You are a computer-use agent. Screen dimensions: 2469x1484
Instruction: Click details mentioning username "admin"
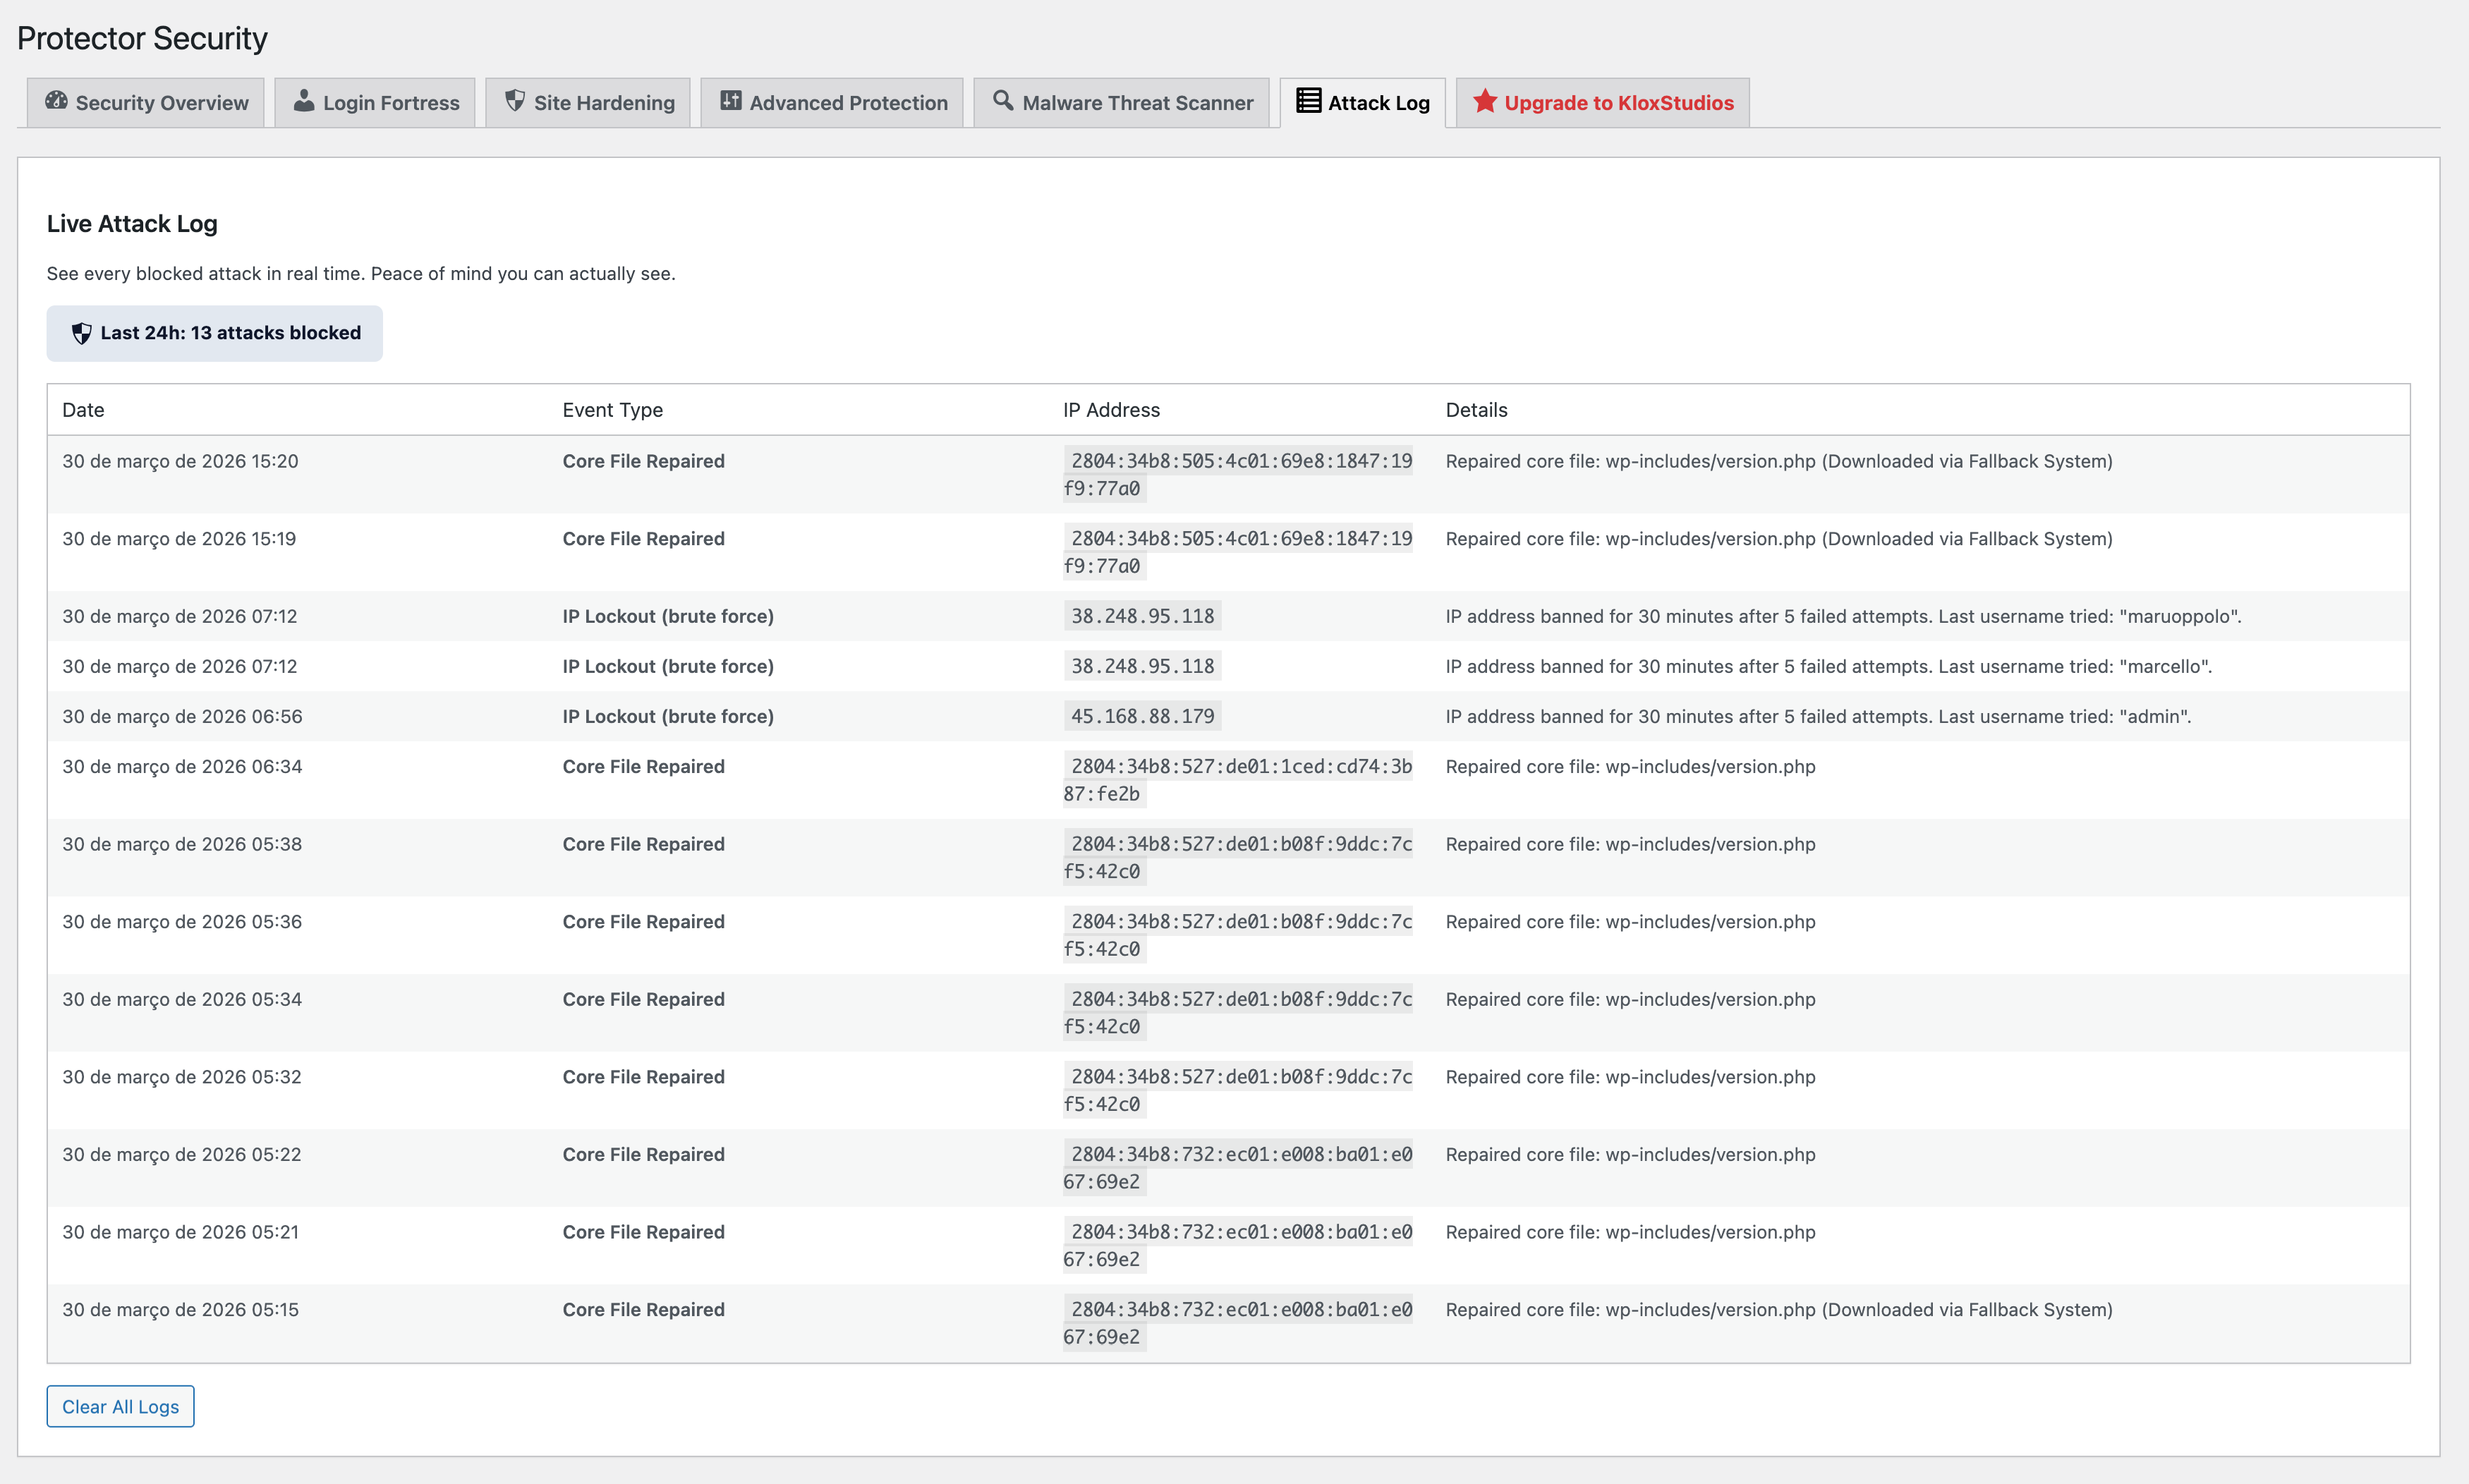(1818, 716)
